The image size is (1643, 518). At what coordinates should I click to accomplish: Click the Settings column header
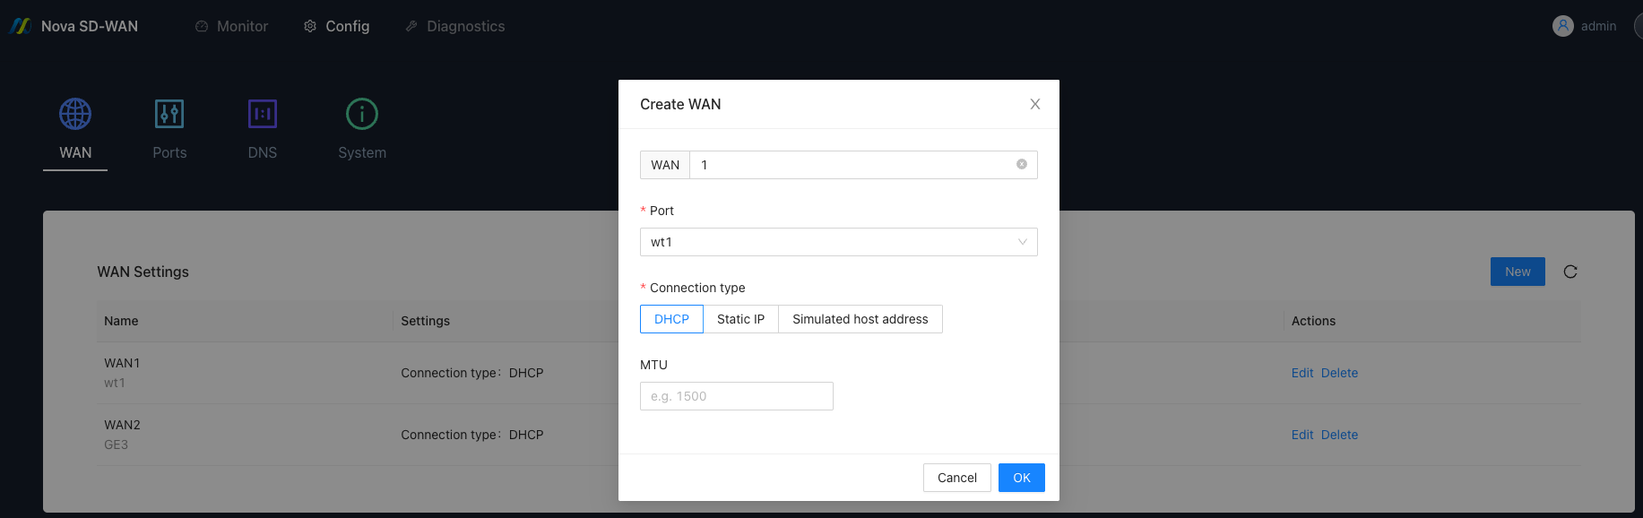coord(425,321)
